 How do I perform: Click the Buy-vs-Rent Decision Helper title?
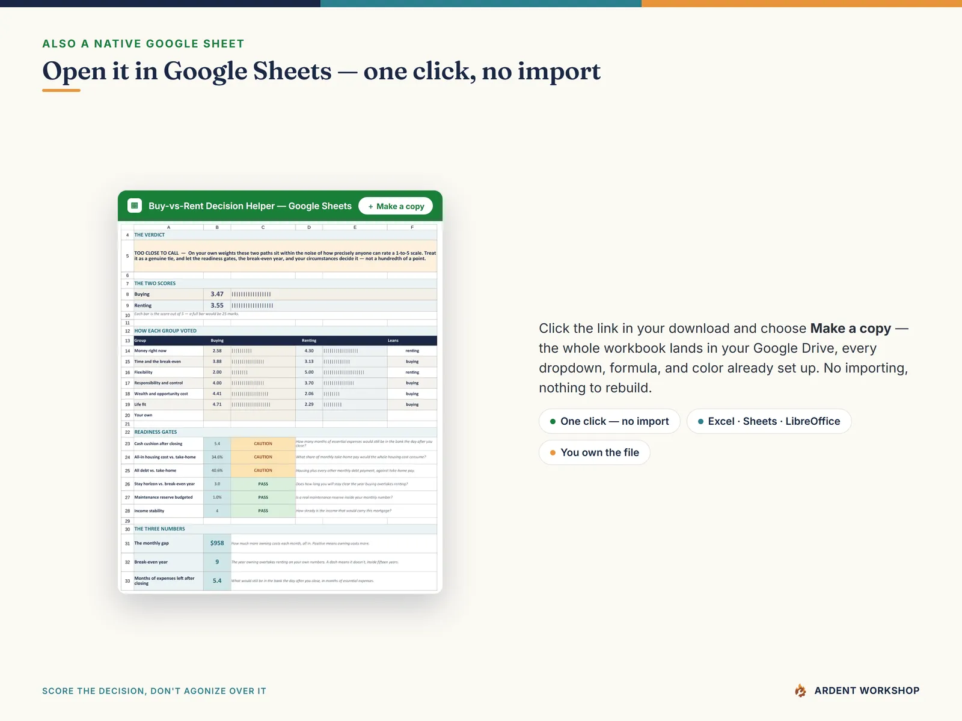[250, 206]
